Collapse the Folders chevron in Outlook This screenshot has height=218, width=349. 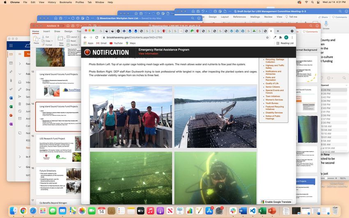[20, 74]
